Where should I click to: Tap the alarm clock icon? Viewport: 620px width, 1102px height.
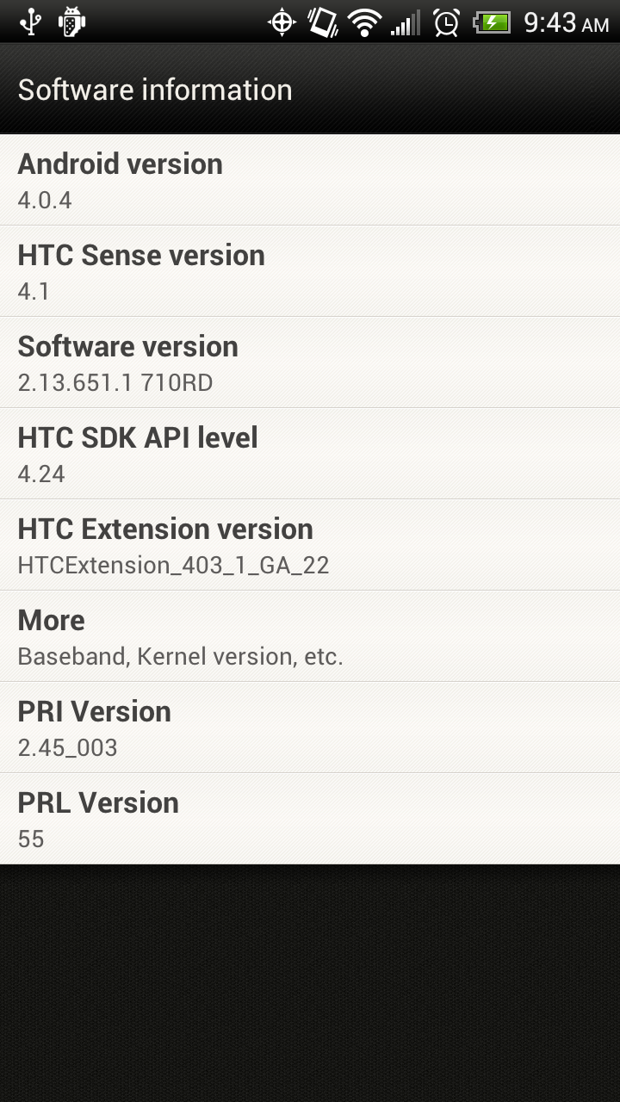point(447,22)
